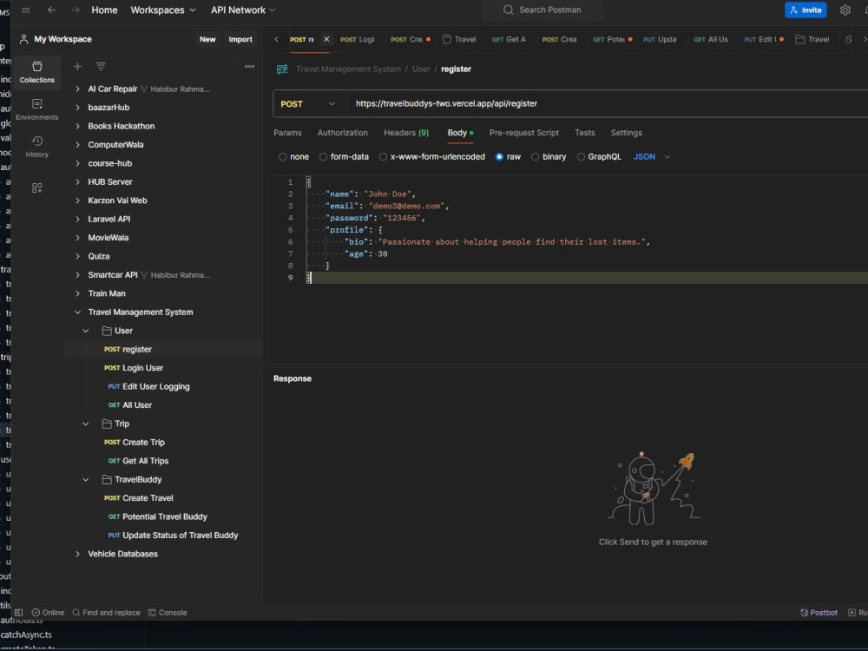Screen dimensions: 868x651
Task: Select the raw body type
Action: coord(499,157)
